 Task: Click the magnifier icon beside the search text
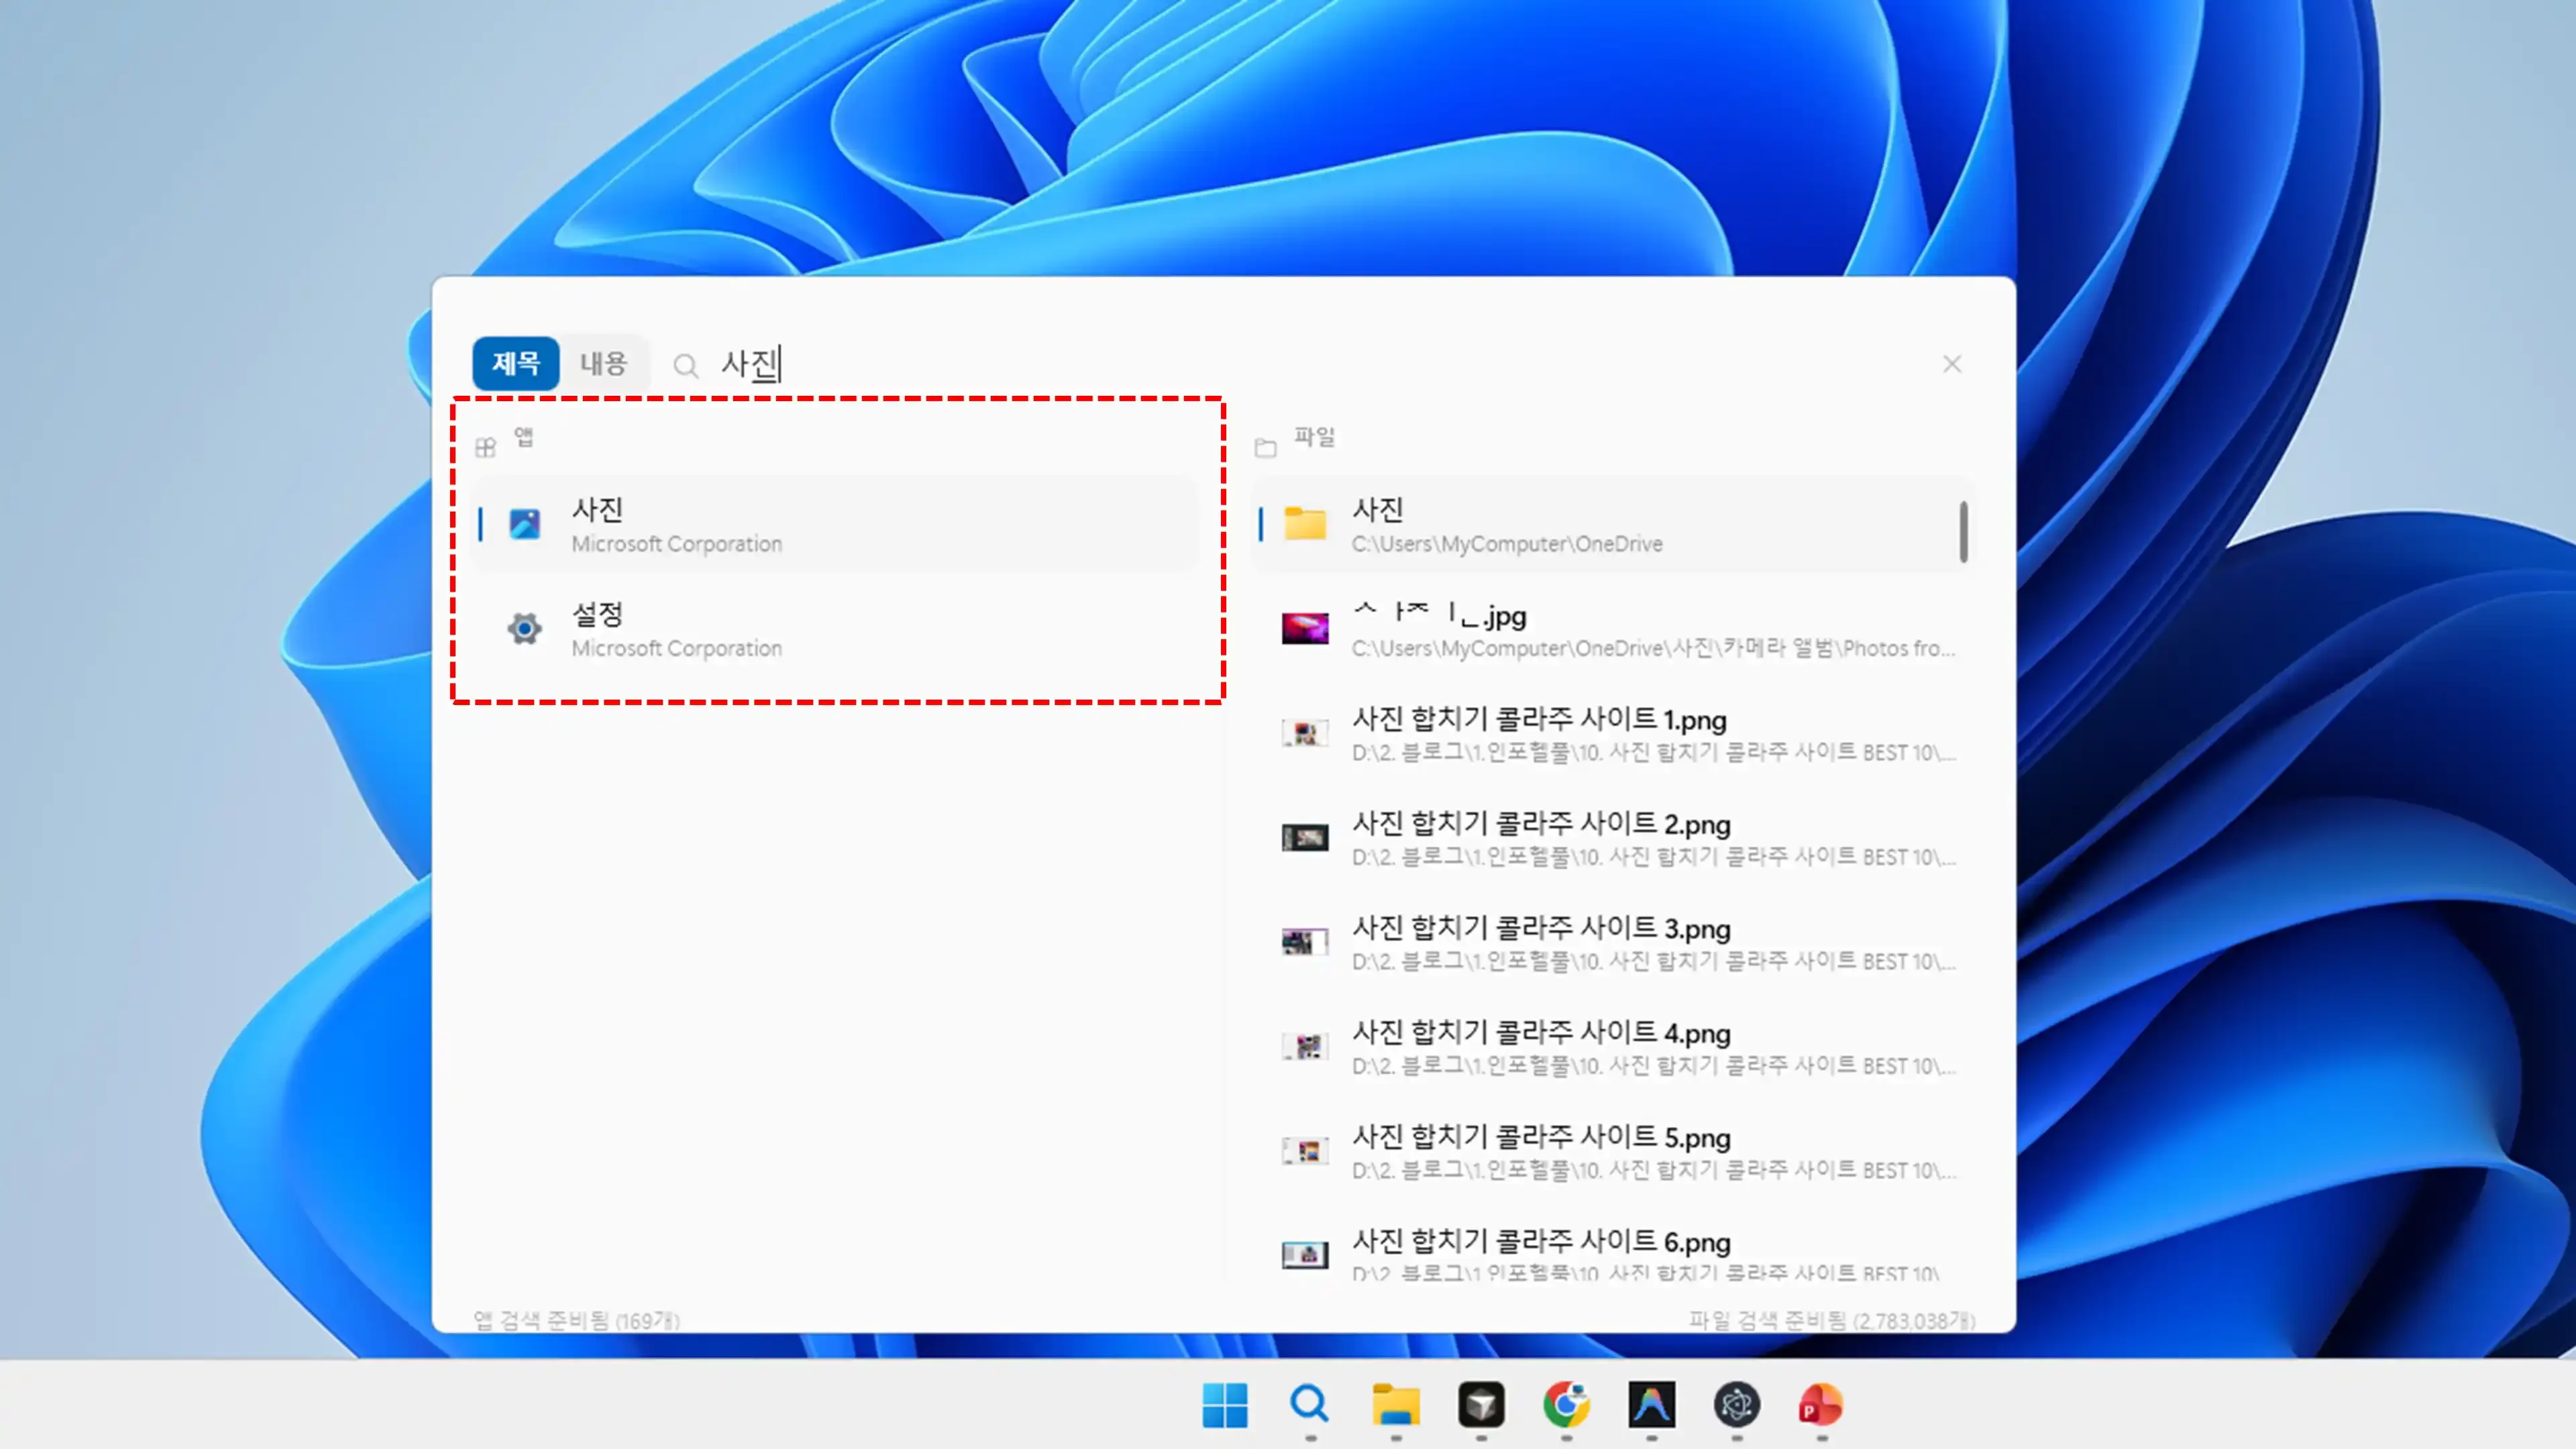coord(685,366)
